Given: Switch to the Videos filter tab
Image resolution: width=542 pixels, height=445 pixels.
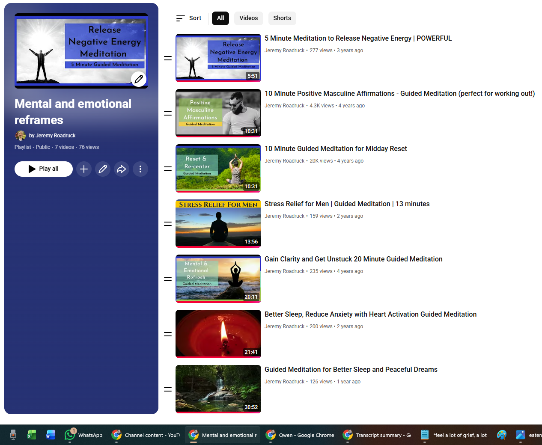Looking at the screenshot, I should coord(248,18).
